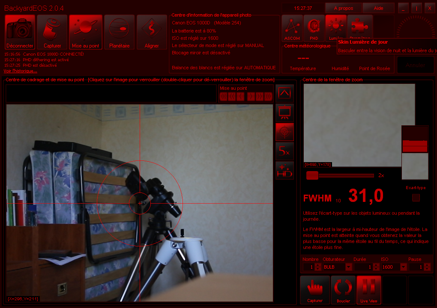Click focus left double arrow
This screenshot has height=308, width=437.
(232, 97)
